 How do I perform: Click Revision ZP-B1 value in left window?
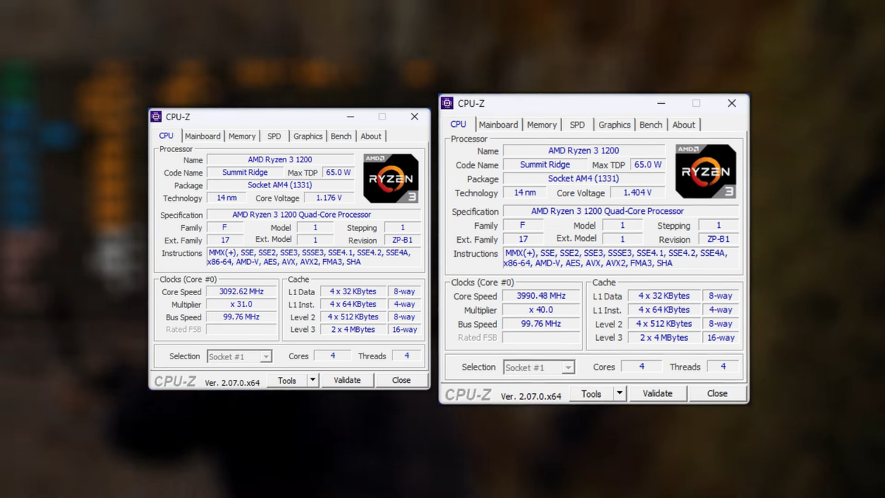pos(403,241)
